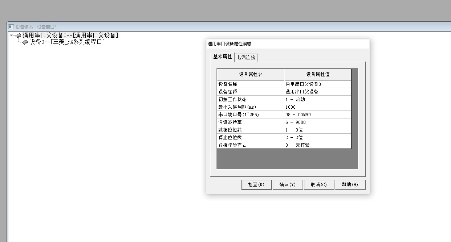This screenshot has height=242, width=451.
Task: Click the 设备注释 value field
Action: (x=317, y=92)
